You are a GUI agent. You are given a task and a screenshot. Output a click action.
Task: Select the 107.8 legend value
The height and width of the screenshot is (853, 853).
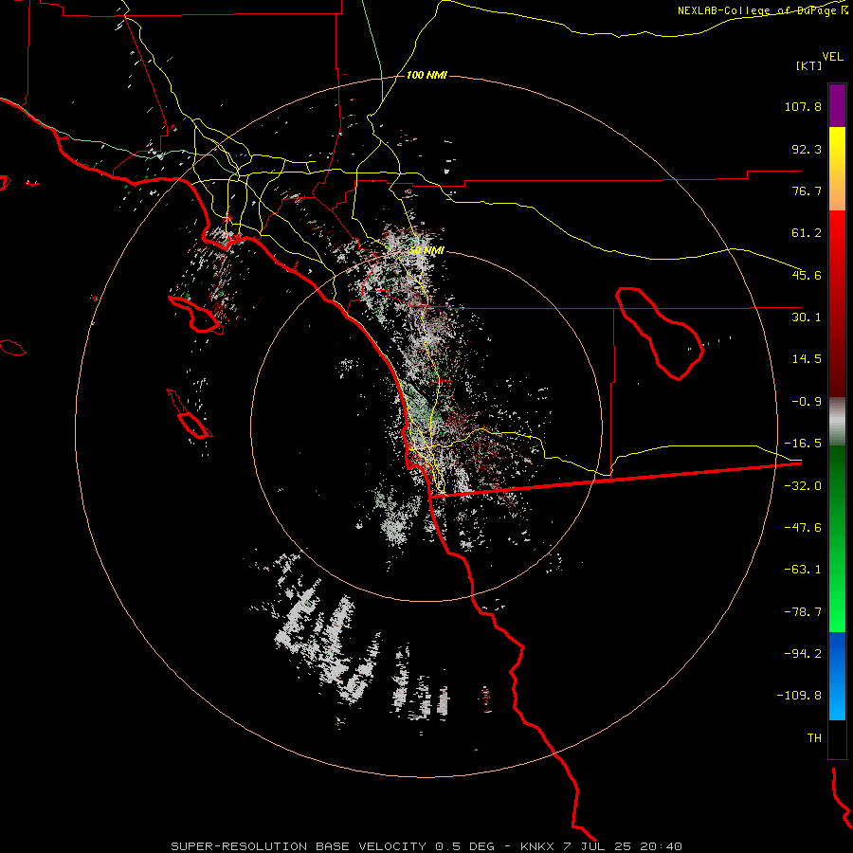click(x=803, y=106)
